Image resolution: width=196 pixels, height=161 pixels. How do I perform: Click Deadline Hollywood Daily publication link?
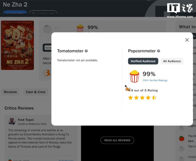[32, 124]
